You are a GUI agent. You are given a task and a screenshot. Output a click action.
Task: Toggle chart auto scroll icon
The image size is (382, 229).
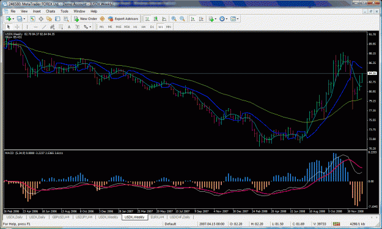[x=193, y=19]
